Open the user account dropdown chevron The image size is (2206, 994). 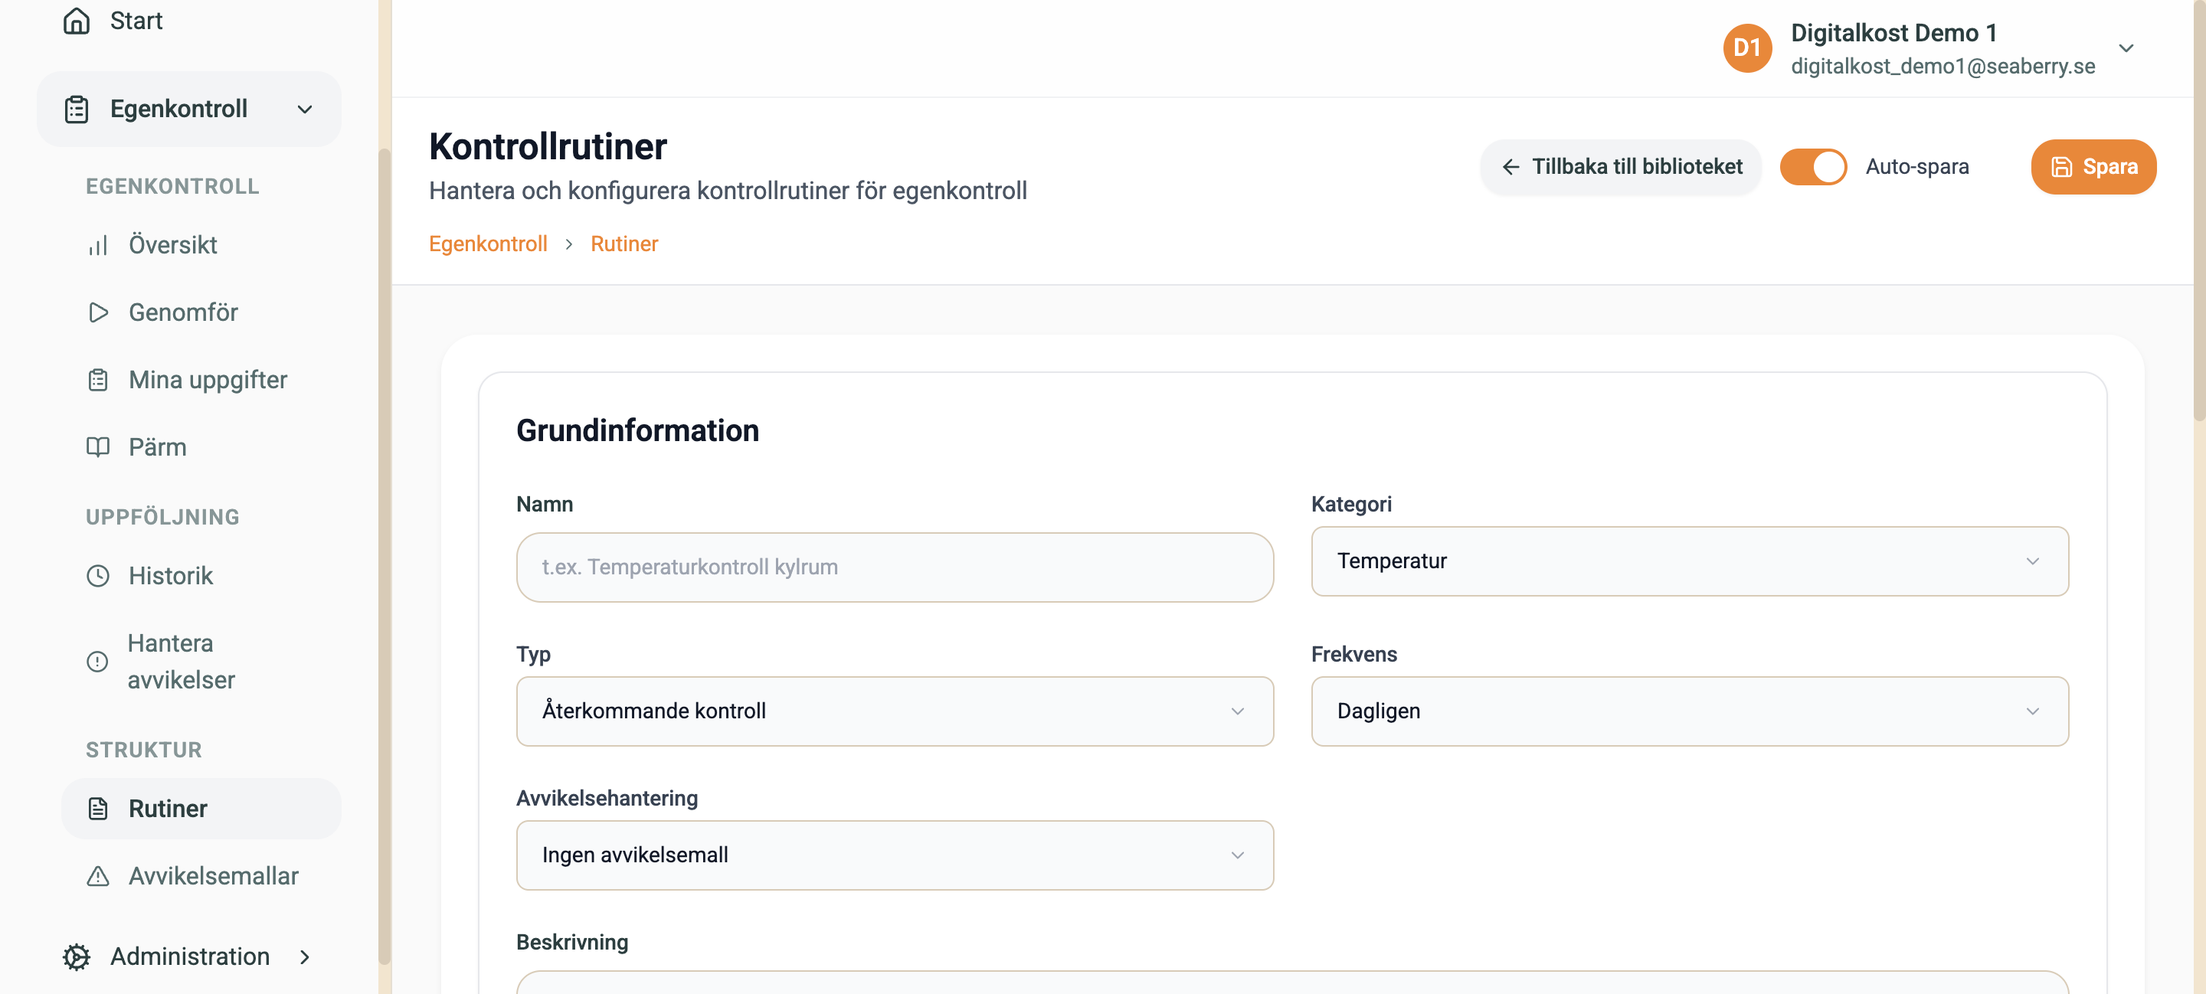(2126, 48)
